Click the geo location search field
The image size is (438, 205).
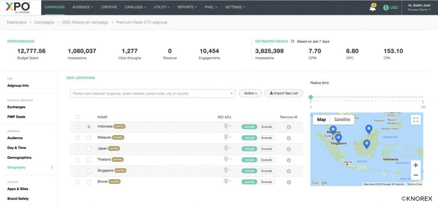(152, 93)
